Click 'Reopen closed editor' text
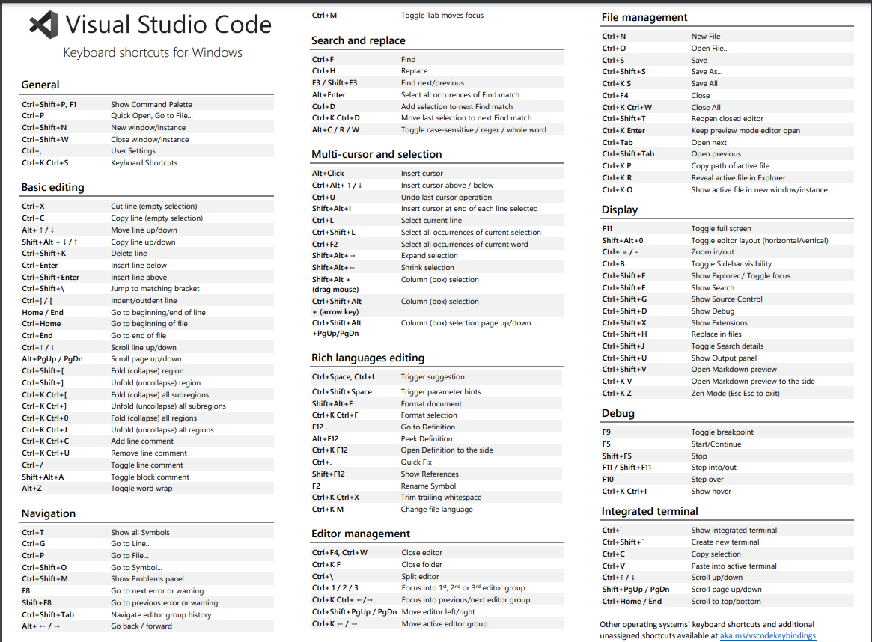The width and height of the screenshot is (872, 642). coord(728,119)
